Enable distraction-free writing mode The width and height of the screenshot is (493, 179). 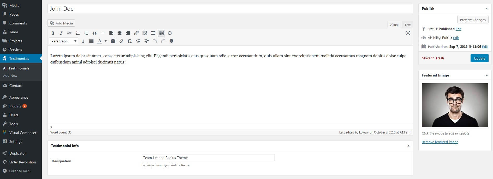tap(408, 33)
